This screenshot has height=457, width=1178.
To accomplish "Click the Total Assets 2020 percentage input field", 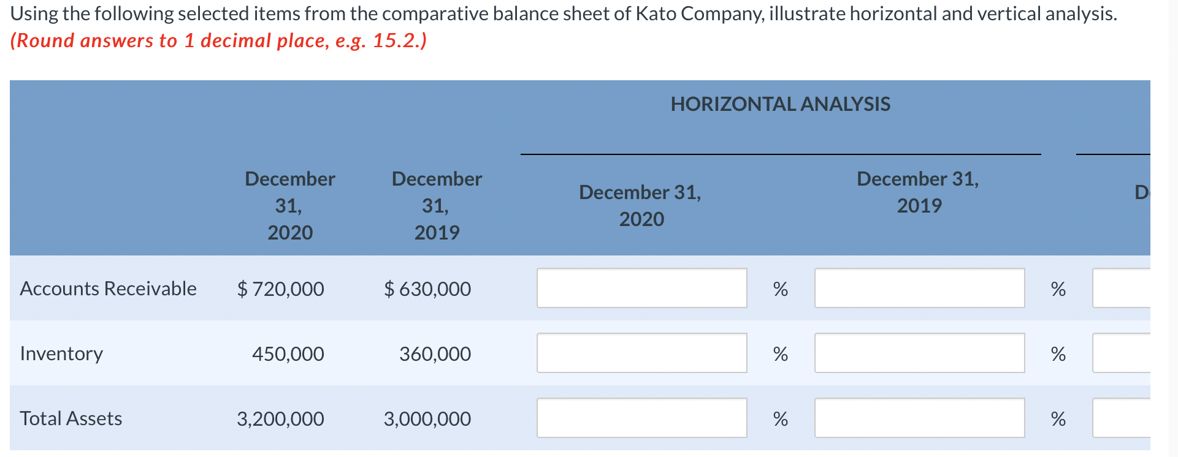I will click(x=641, y=418).
